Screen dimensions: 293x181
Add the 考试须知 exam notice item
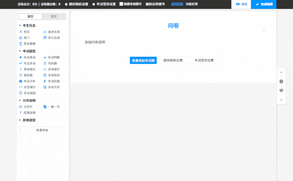click(x=27, y=93)
